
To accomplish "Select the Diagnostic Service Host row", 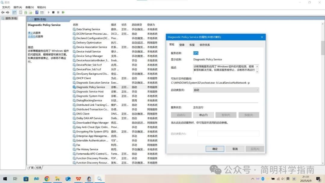I will click(115, 91).
